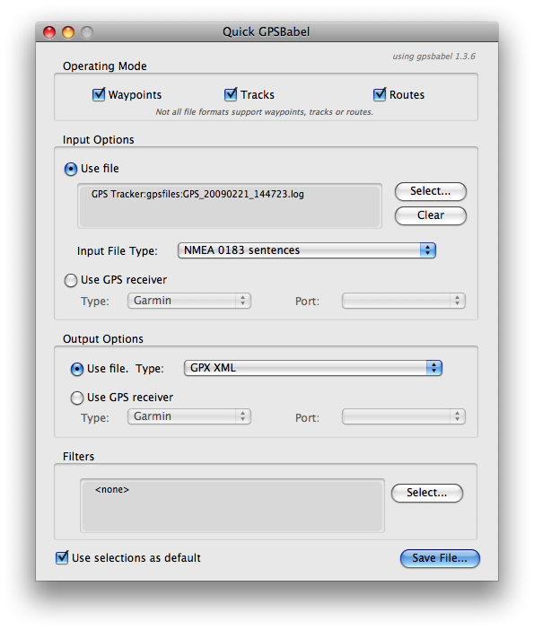Click the input file path field

230,206
